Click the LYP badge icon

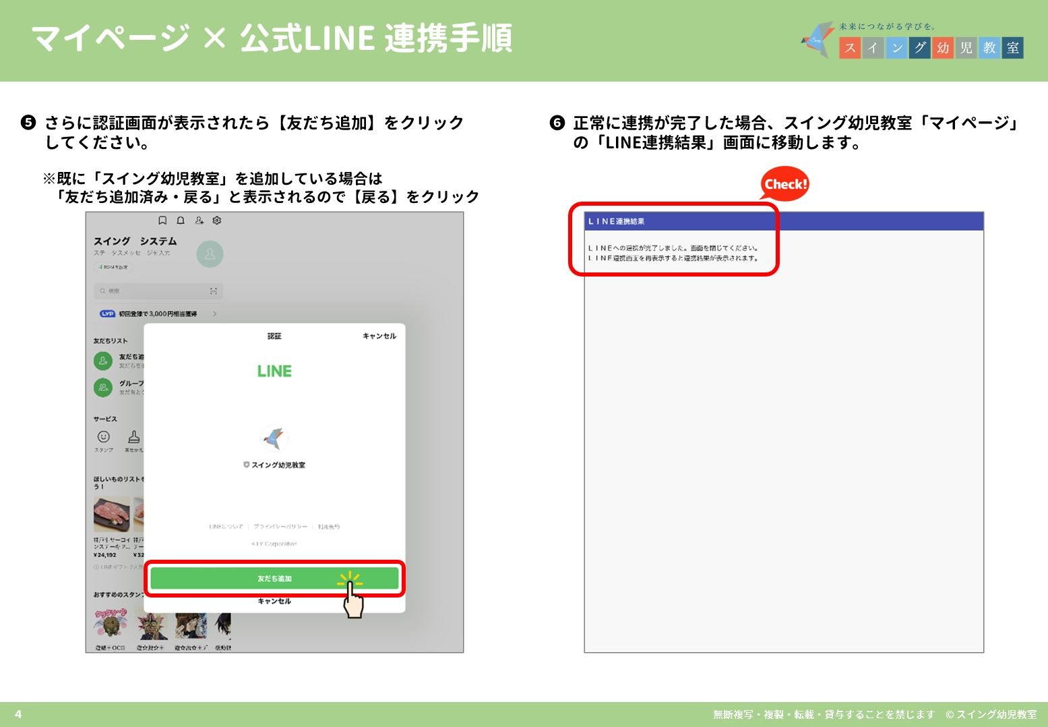[108, 314]
